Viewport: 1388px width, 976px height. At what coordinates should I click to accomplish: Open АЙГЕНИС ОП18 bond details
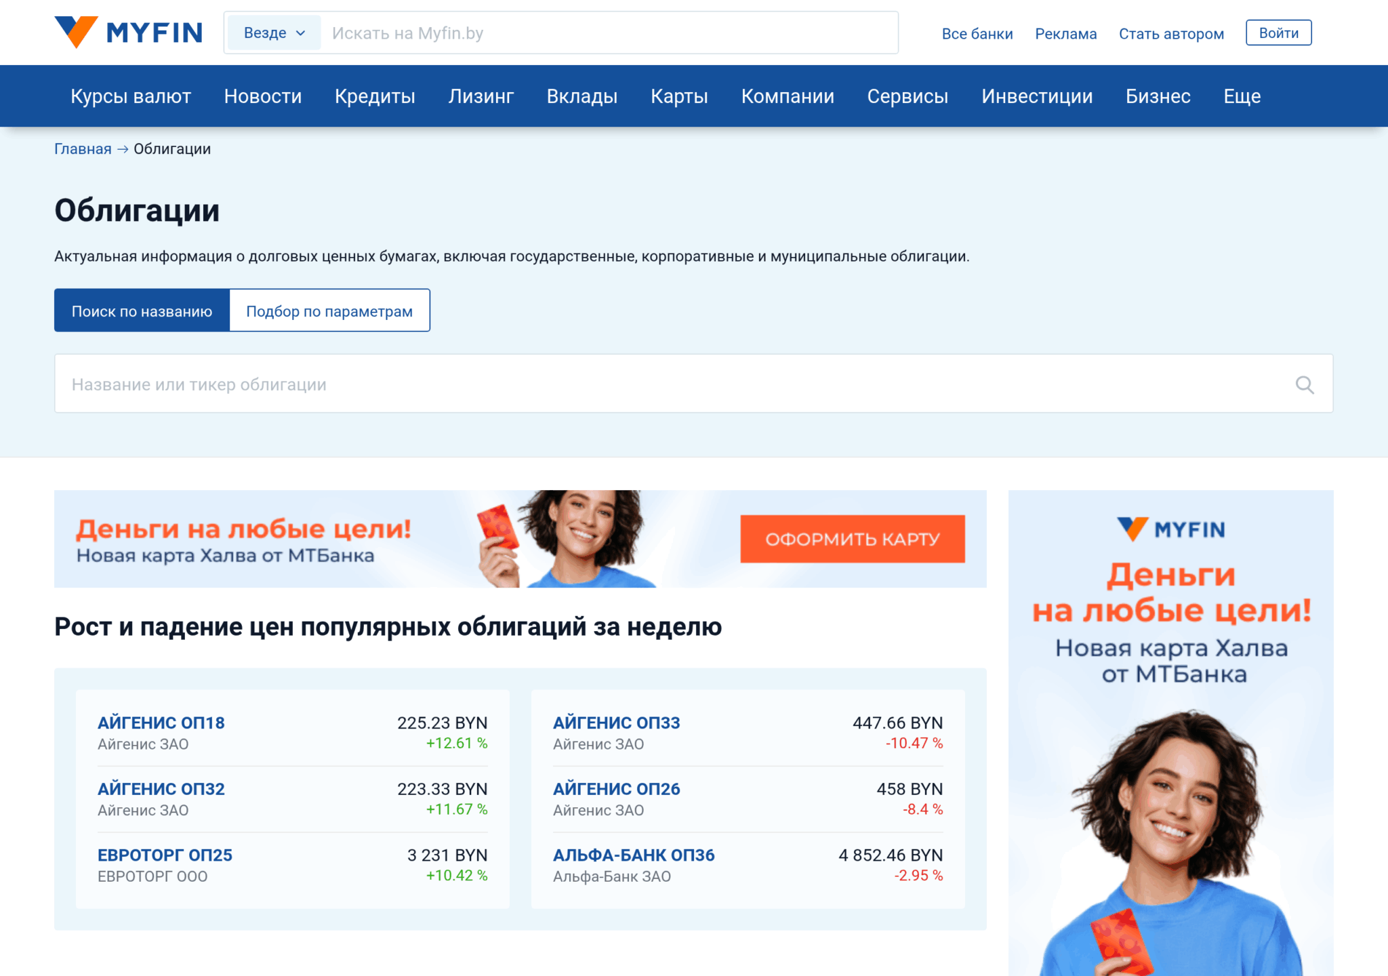[161, 723]
